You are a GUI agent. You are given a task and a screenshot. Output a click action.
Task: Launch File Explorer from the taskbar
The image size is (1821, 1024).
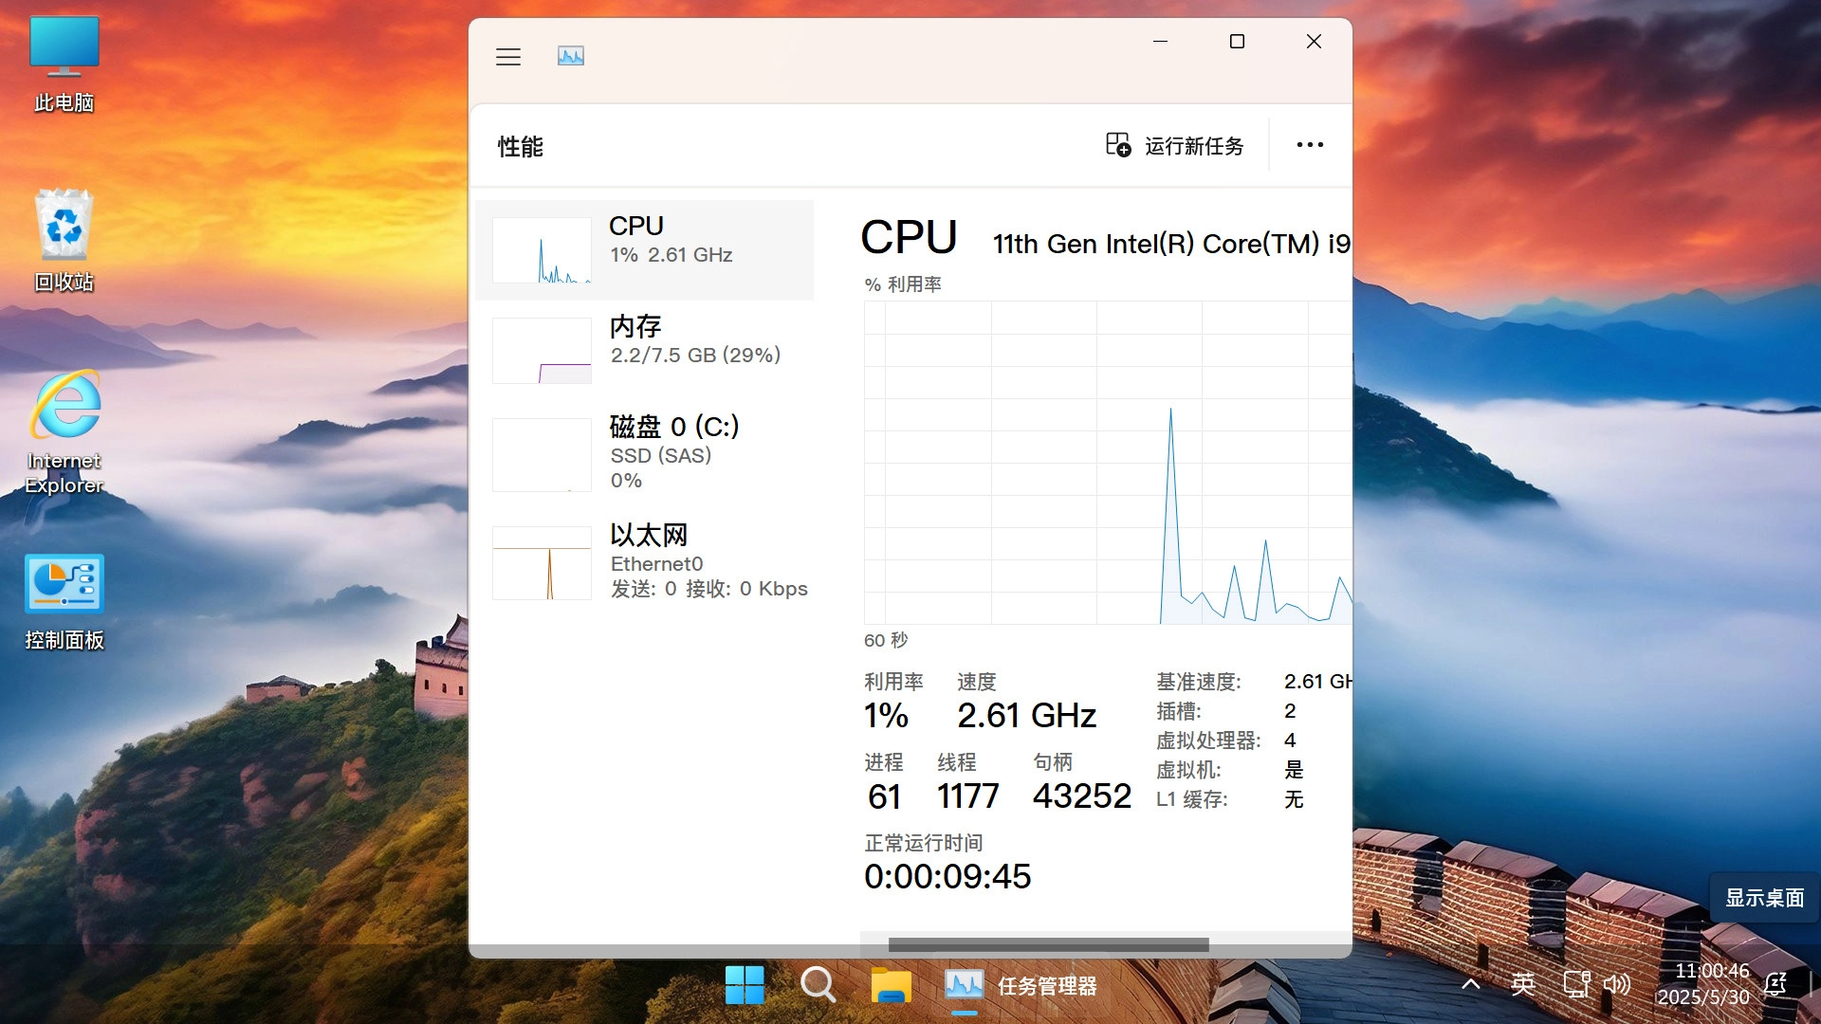point(891,985)
